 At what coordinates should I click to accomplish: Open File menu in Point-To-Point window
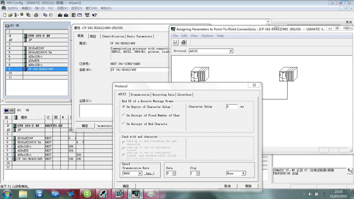(x=175, y=36)
